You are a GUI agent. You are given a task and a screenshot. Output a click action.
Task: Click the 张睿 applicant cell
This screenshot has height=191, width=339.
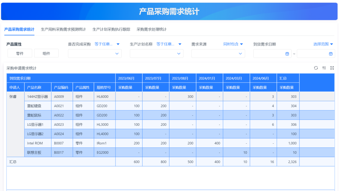(x=13, y=97)
